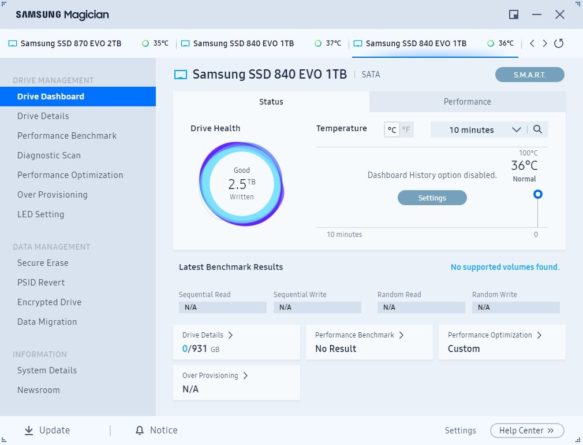Click the 36°C health status circle
The image size is (583, 445).
(x=491, y=43)
